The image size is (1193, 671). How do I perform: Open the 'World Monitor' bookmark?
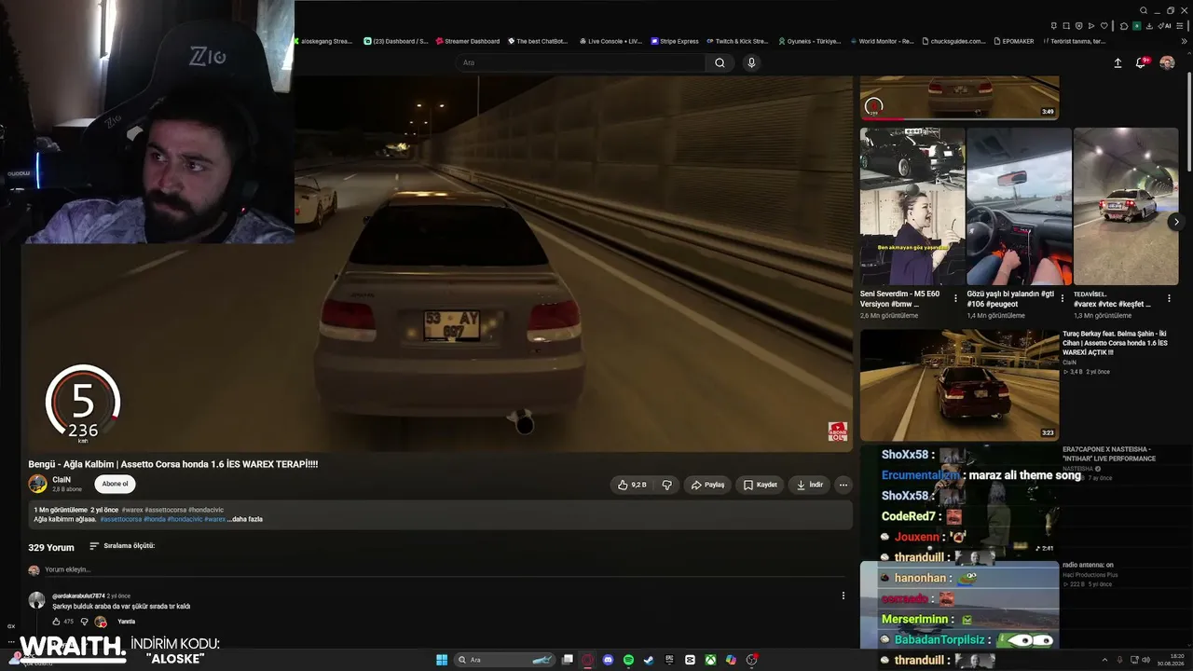[882, 41]
